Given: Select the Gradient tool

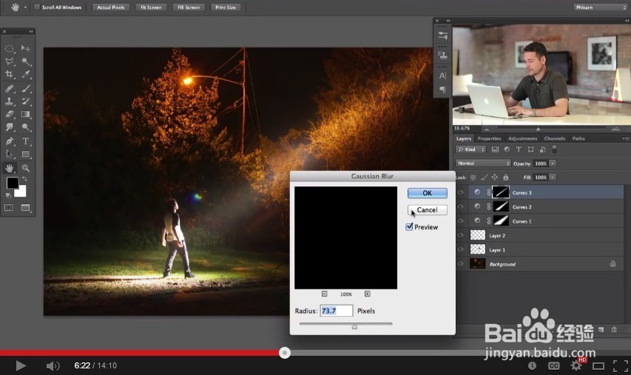Looking at the screenshot, I should tap(26, 114).
